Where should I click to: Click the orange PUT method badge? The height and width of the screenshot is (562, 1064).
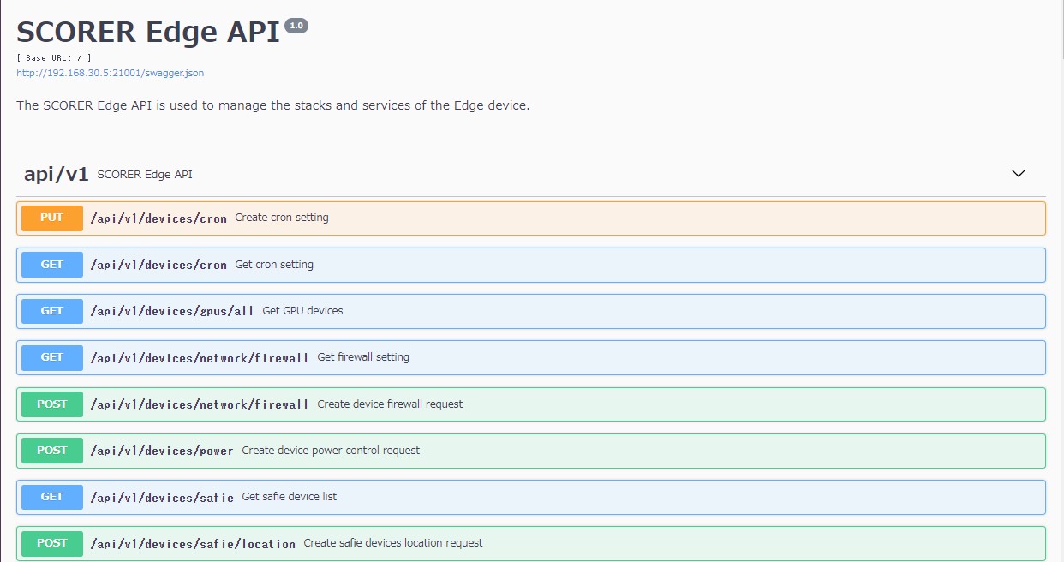[52, 218]
